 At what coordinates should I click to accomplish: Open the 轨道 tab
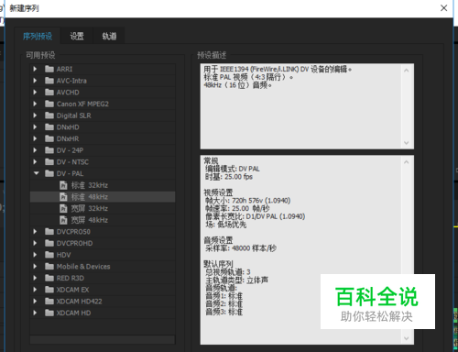point(109,37)
